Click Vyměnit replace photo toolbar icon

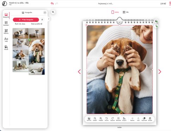click(89, 119)
